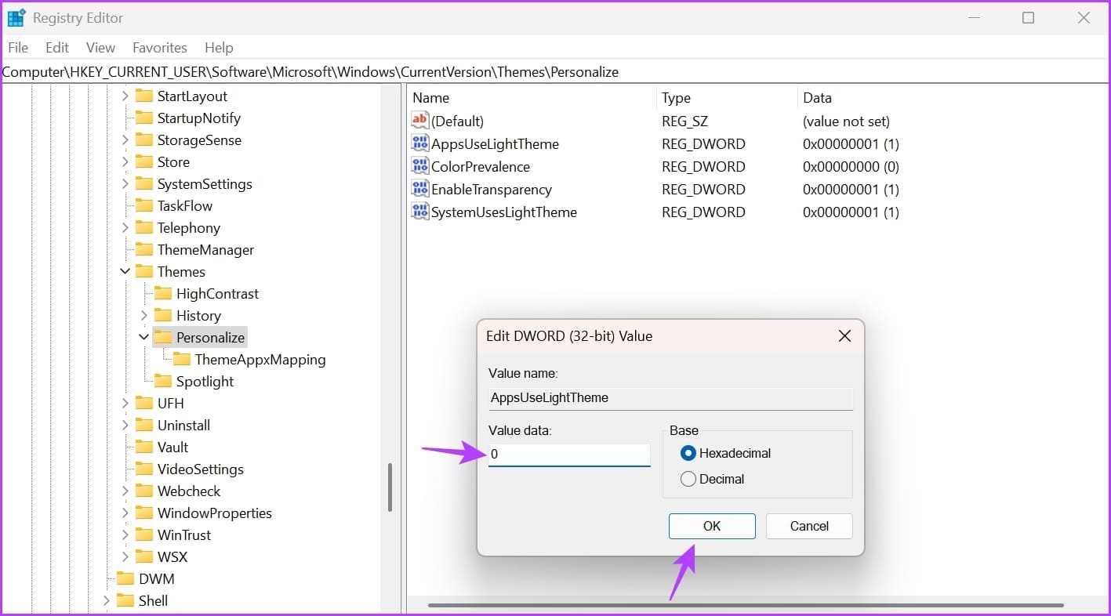Image resolution: width=1111 pixels, height=616 pixels.
Task: Expand the WSX tree node
Action: pos(125,556)
